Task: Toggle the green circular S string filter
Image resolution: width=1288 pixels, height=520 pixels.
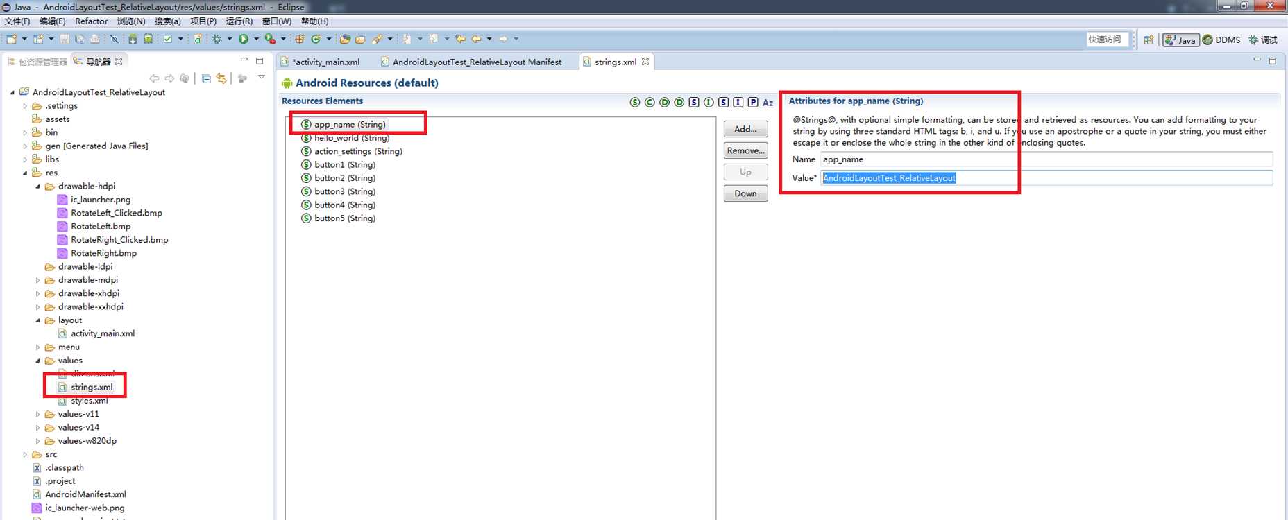Action: pyautogui.click(x=635, y=103)
